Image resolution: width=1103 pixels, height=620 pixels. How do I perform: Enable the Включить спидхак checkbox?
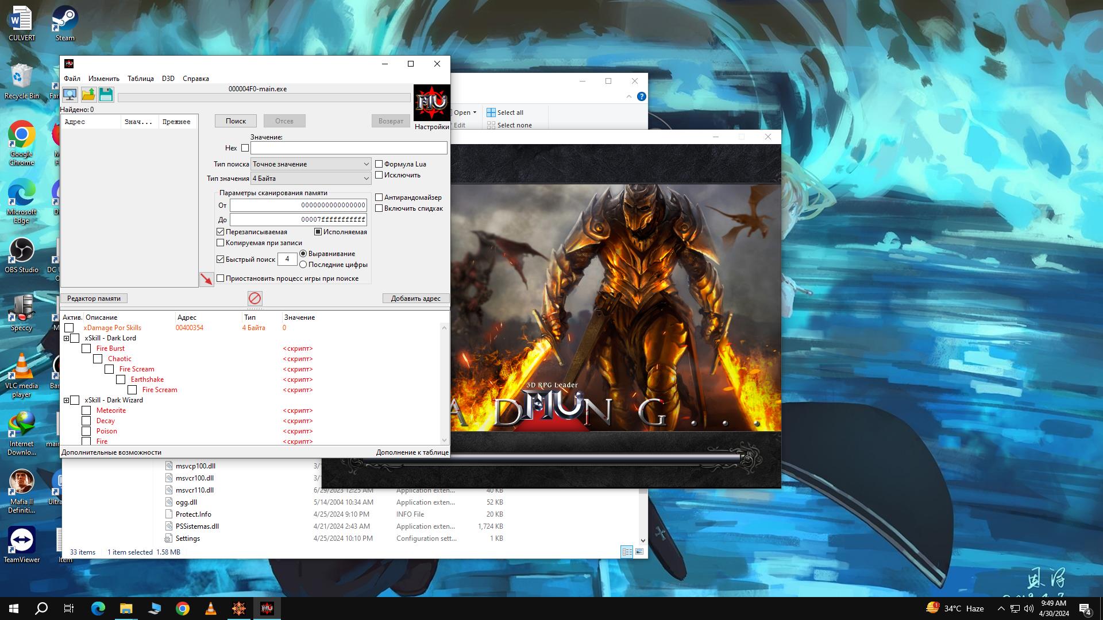[x=379, y=208]
